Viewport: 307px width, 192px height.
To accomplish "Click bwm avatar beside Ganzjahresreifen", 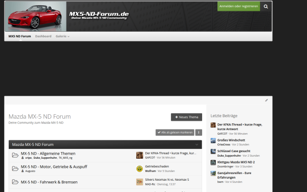I will (x=213, y=174).
